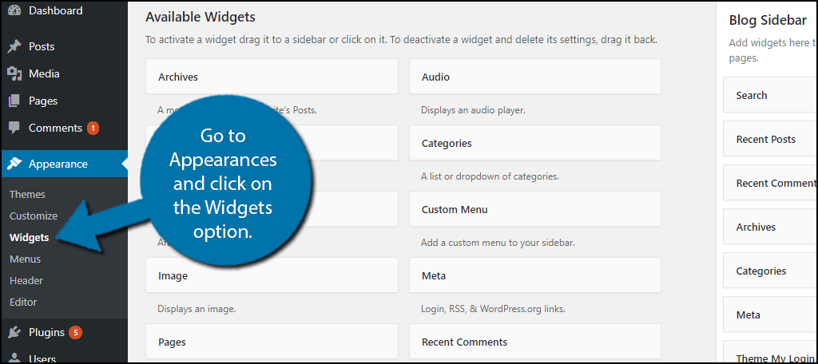This screenshot has height=364, width=818.
Task: Open Menus under Appearance
Action: [x=25, y=259]
